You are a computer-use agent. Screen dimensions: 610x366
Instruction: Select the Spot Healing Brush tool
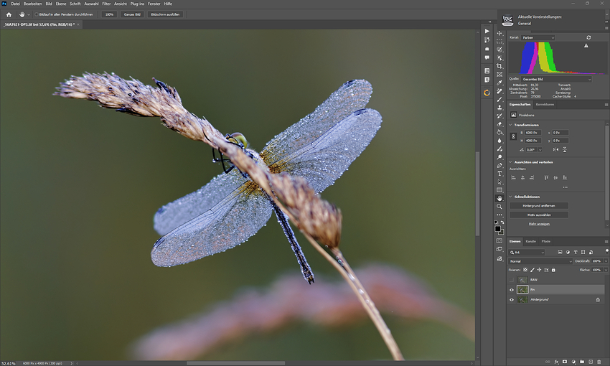click(x=499, y=91)
